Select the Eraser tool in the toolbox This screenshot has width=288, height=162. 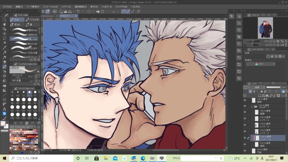pyautogui.click(x=4, y=62)
